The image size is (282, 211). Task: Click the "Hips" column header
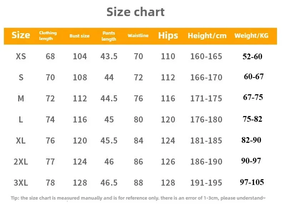coord(168,35)
